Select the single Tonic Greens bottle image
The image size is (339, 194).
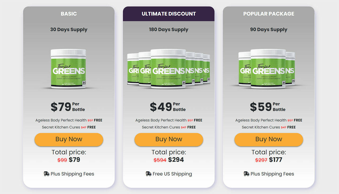point(69,69)
